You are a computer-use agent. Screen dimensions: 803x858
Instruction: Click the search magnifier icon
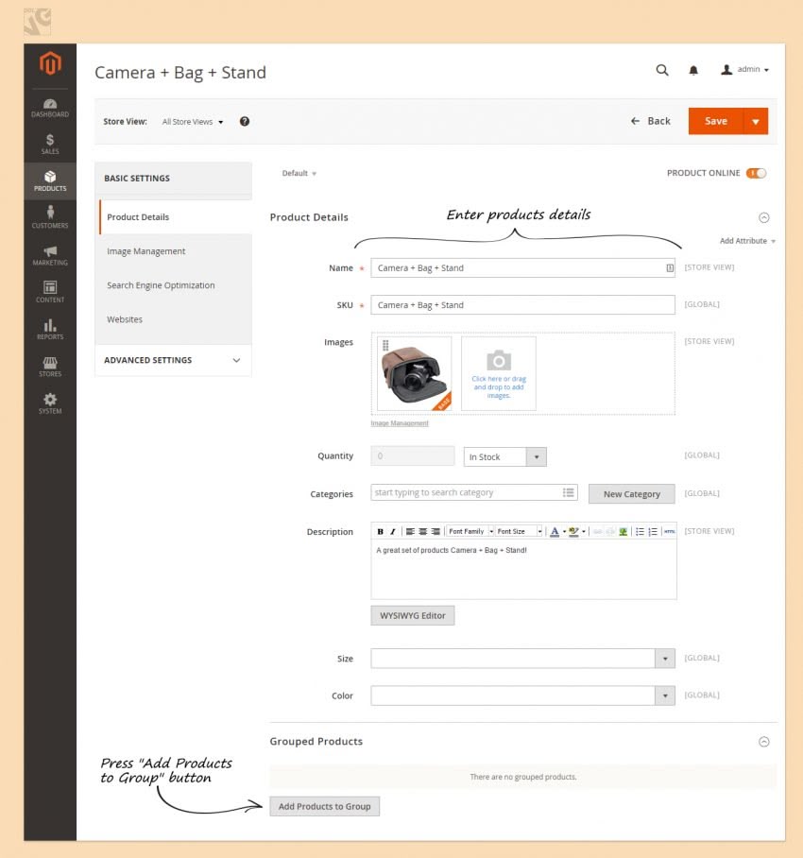point(662,70)
